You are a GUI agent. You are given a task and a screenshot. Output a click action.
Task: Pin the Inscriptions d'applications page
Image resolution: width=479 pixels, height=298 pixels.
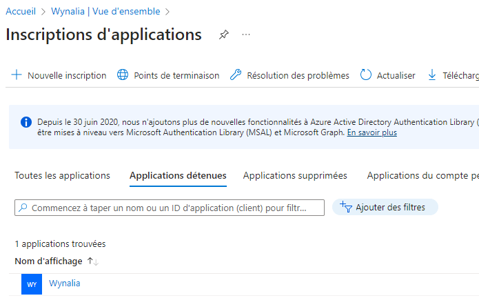pyautogui.click(x=223, y=34)
